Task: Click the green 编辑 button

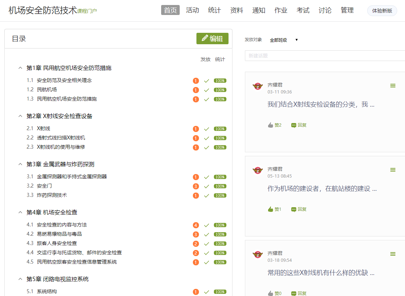Action: coord(212,39)
